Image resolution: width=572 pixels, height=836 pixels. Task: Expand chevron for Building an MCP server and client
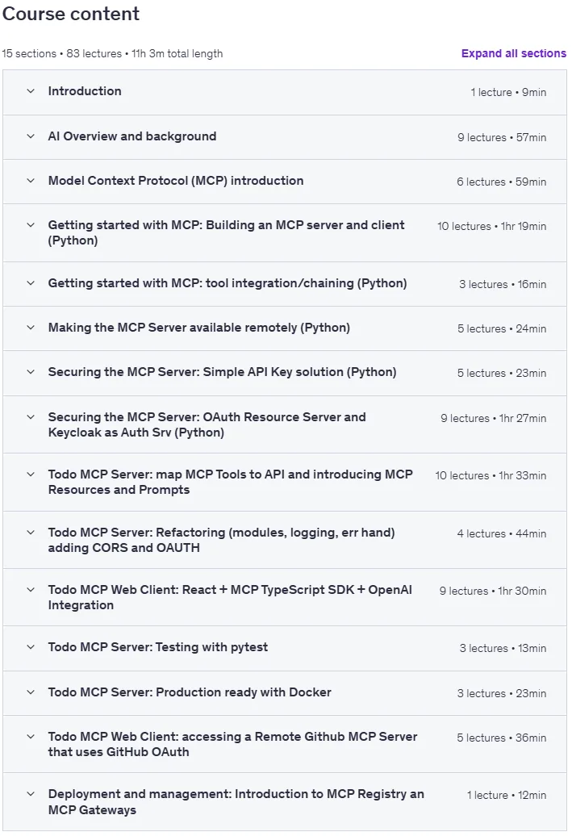coord(31,225)
